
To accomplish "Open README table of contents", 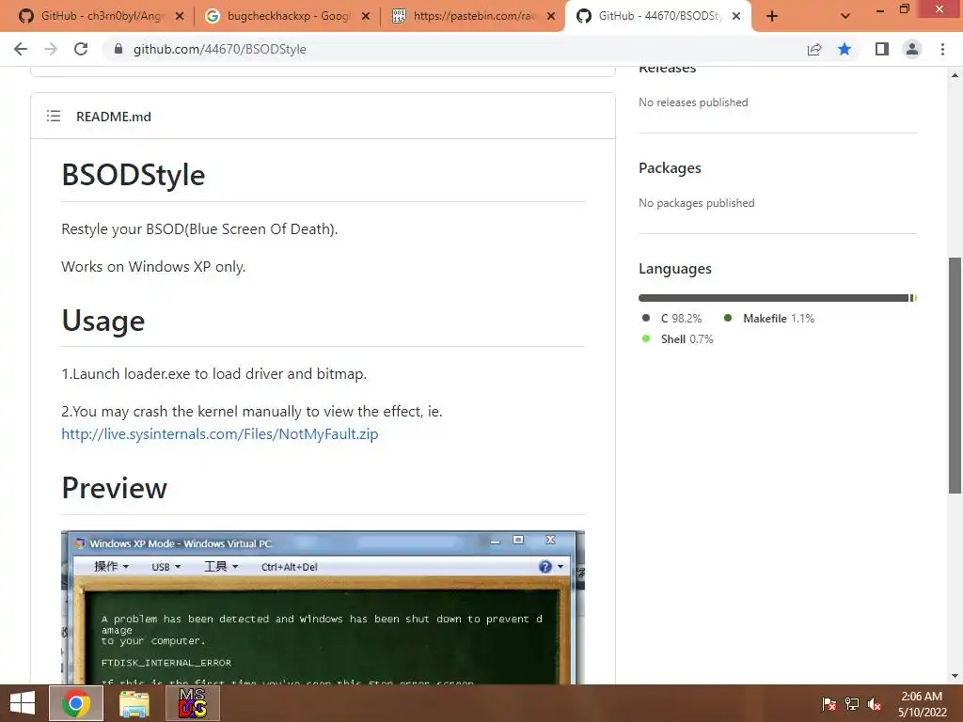I will (x=54, y=116).
